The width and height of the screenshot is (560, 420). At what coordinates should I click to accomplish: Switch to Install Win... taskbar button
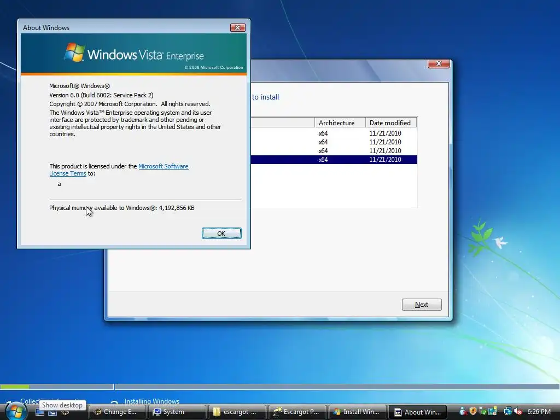[x=357, y=412]
